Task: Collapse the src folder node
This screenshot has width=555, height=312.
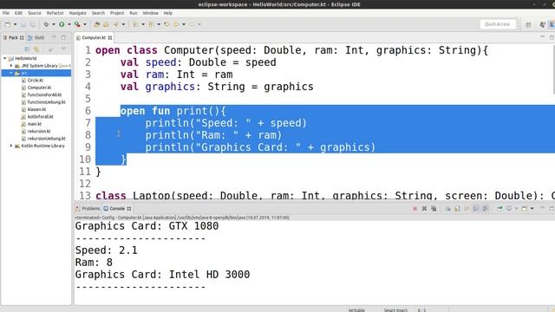Action: click(x=11, y=73)
